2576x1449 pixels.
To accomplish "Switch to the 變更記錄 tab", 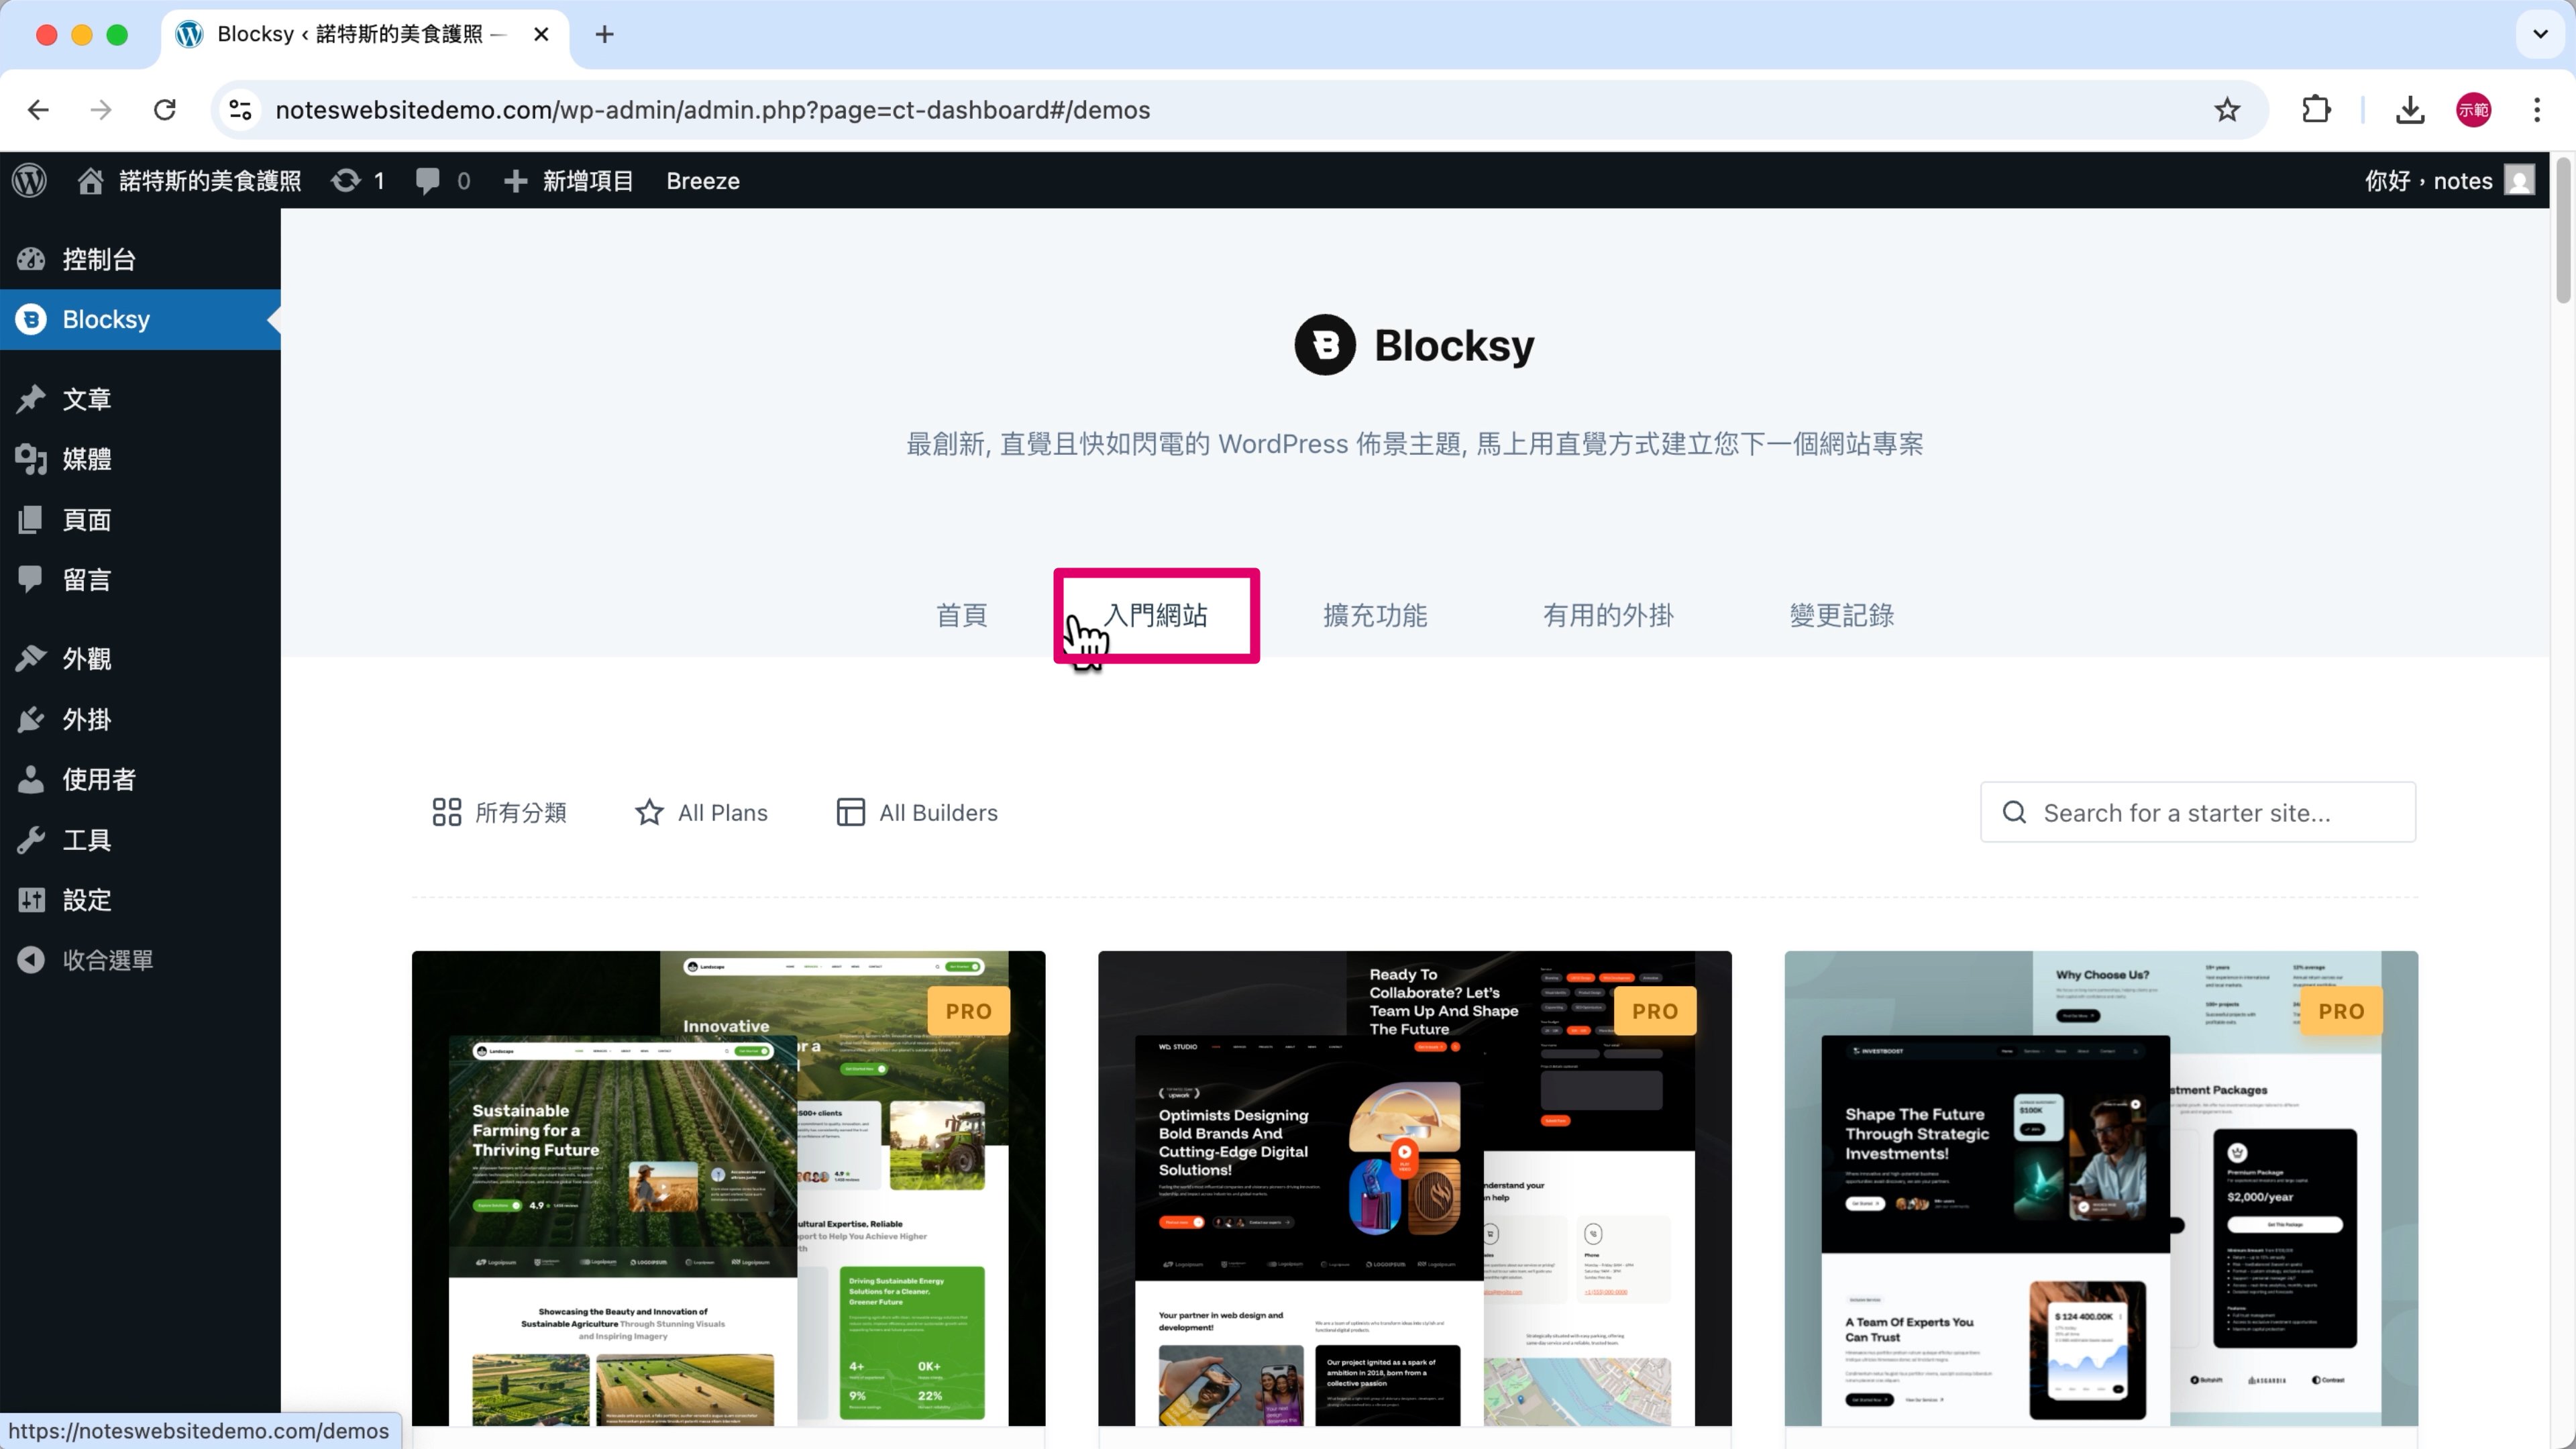I will click(1841, 615).
